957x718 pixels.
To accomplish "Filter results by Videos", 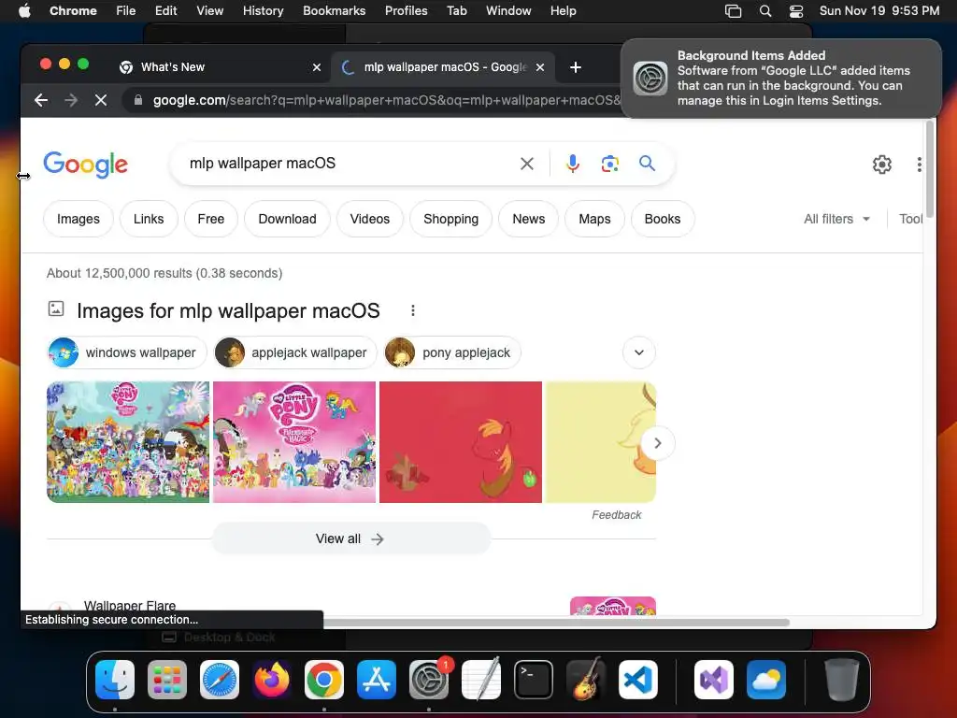I will tap(369, 219).
